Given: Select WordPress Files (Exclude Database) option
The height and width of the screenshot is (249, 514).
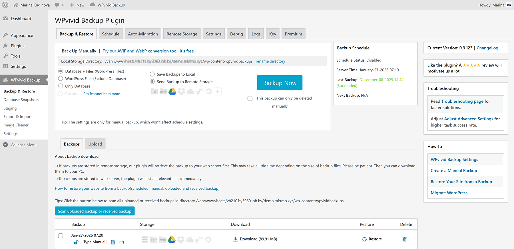Looking at the screenshot, I should pos(61,79).
